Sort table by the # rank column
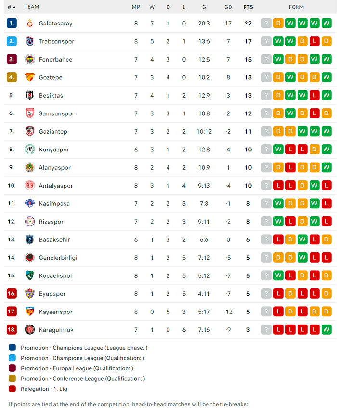The height and width of the screenshot is (413, 337). (x=12, y=7)
